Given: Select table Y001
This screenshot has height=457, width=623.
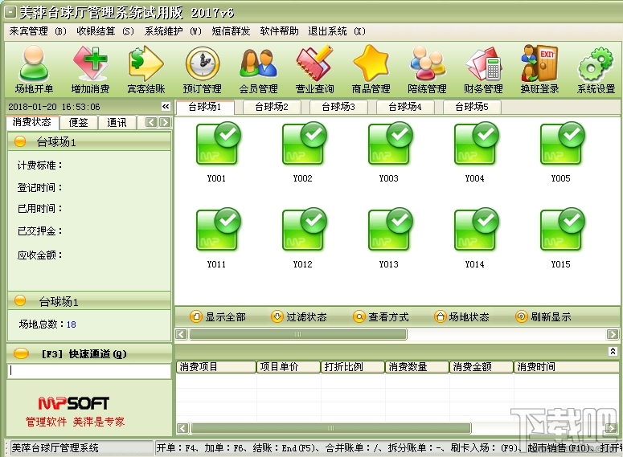Looking at the screenshot, I should coord(217,152).
